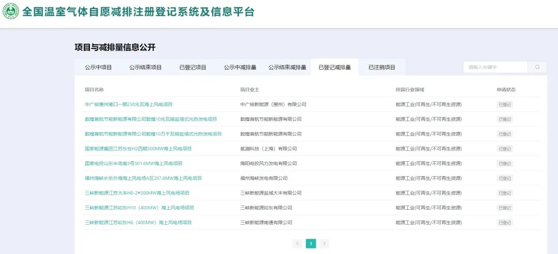Open 三峡新能源江苏大丰H8-2#300MW project link
The width and height of the screenshot is (558, 254).
(137, 193)
